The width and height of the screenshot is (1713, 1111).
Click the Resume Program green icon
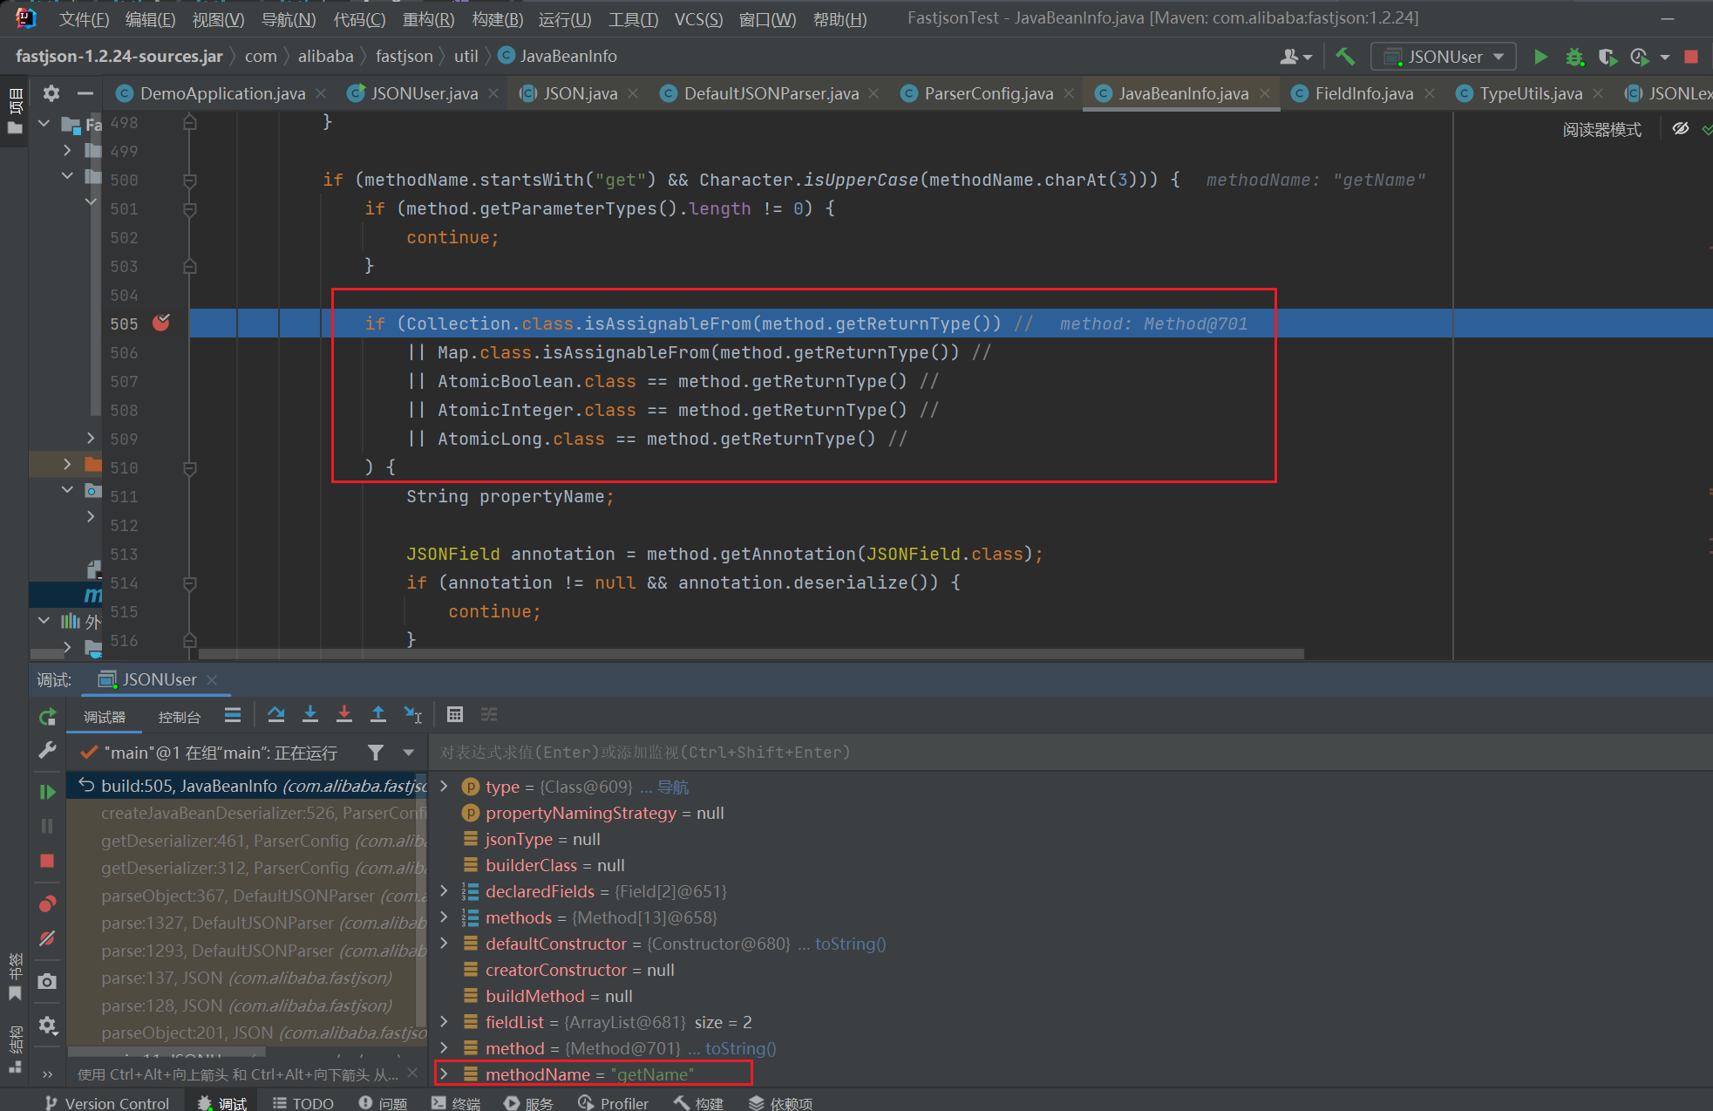(47, 792)
